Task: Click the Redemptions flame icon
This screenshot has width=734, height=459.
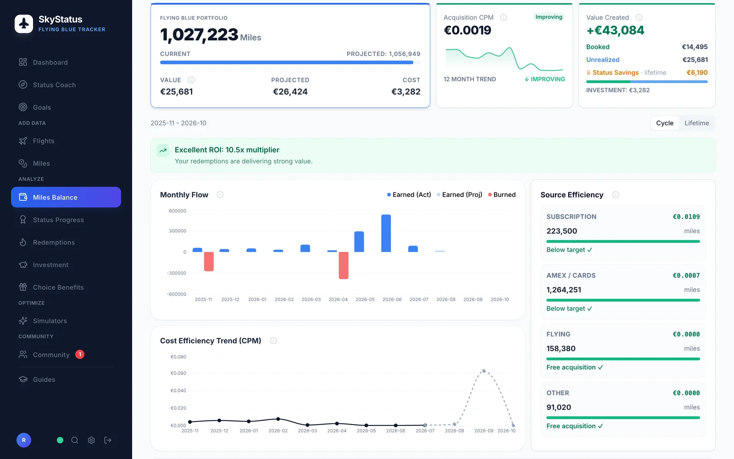Action: point(23,242)
